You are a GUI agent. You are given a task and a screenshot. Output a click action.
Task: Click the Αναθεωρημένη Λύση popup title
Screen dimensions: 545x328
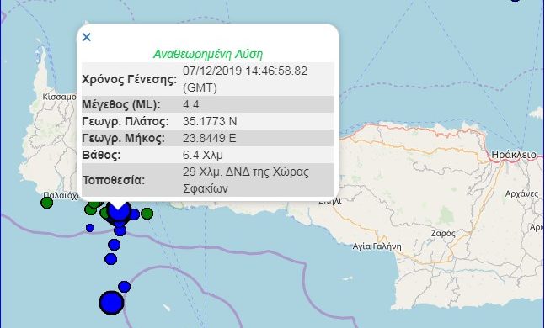(208, 54)
